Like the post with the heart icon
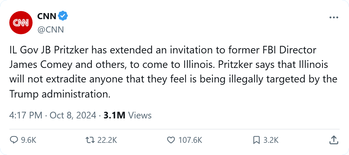This screenshot has width=349, height=155. click(x=171, y=140)
